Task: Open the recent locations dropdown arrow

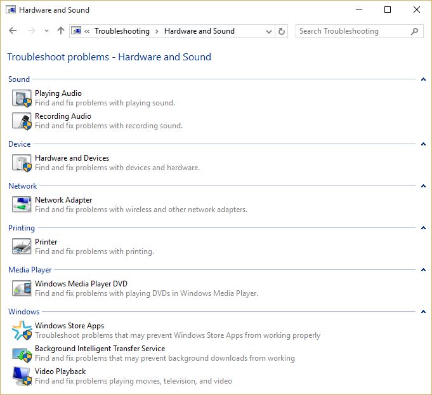Action: [x=46, y=30]
